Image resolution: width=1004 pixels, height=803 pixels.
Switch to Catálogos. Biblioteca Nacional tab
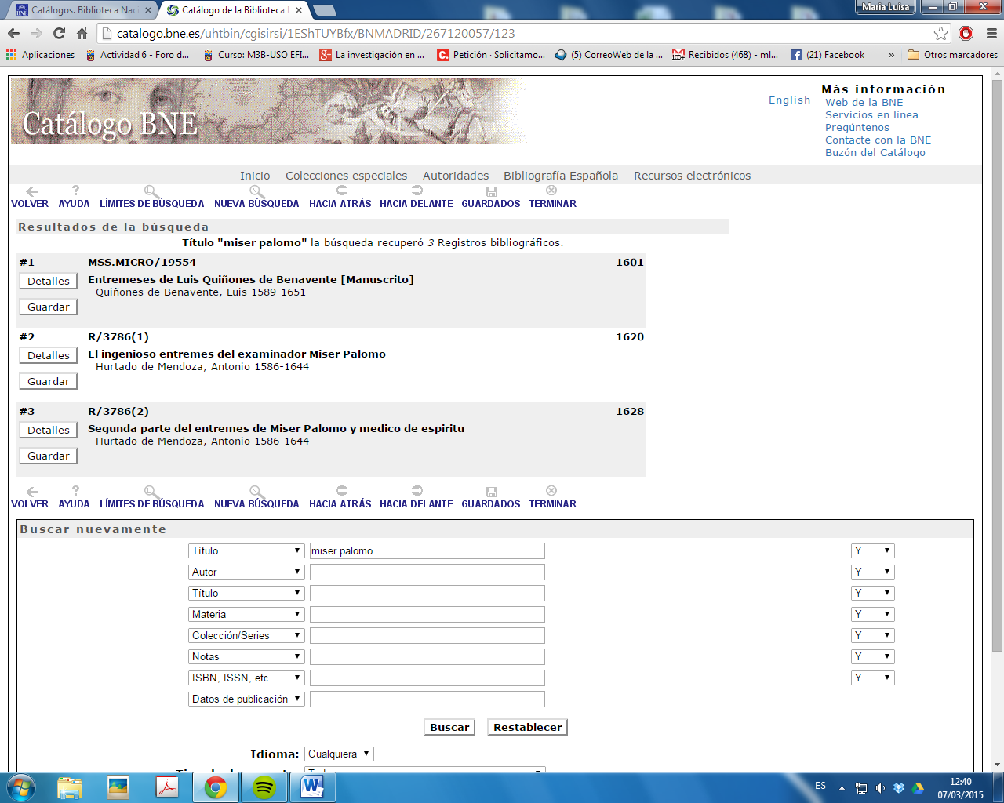[x=82, y=10]
